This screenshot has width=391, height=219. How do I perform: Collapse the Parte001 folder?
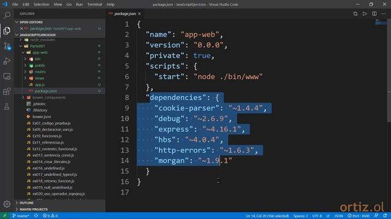coord(21,46)
